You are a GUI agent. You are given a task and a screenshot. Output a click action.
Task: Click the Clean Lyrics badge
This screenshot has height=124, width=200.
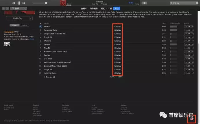click(x=7, y=44)
